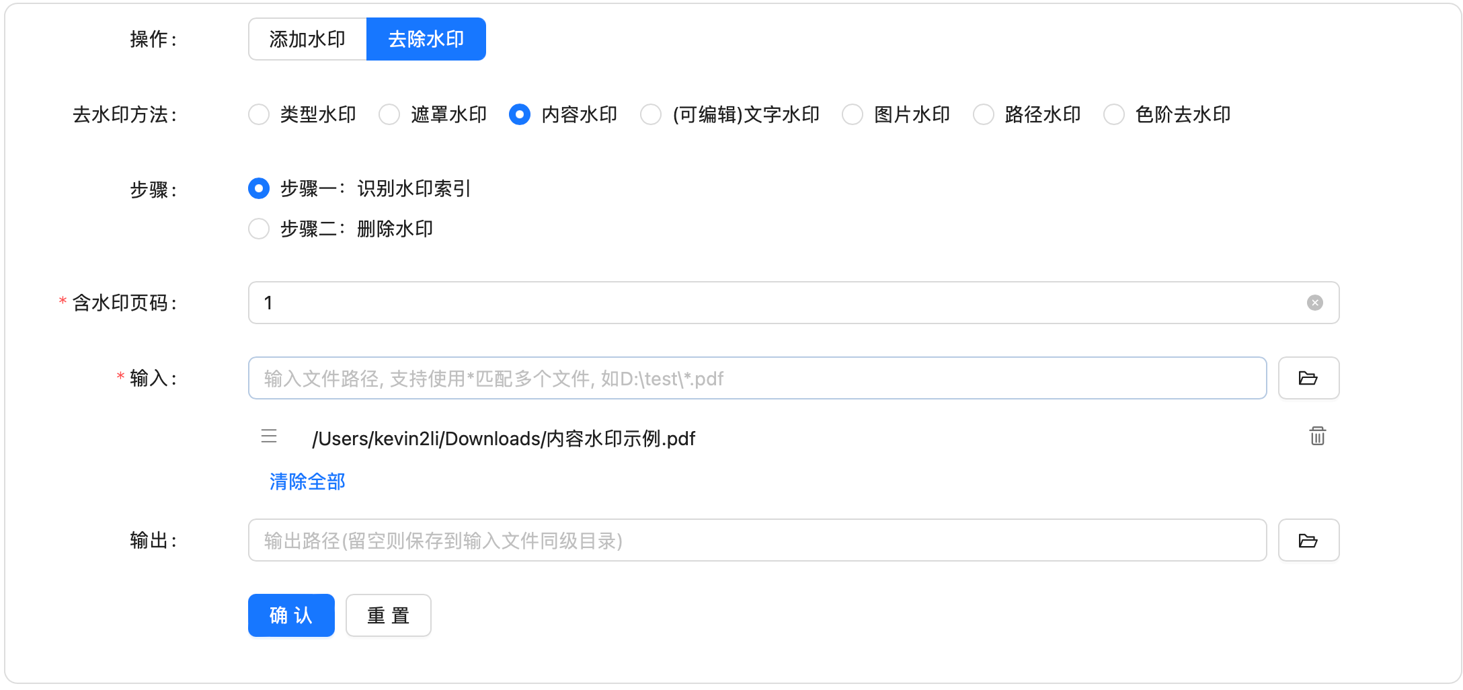Select 步骤一：识别水印索引
Screen dimensions: 1463x690
[x=259, y=188]
